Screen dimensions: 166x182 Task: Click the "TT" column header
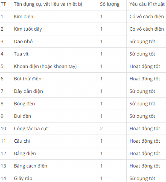tap(3, 4)
